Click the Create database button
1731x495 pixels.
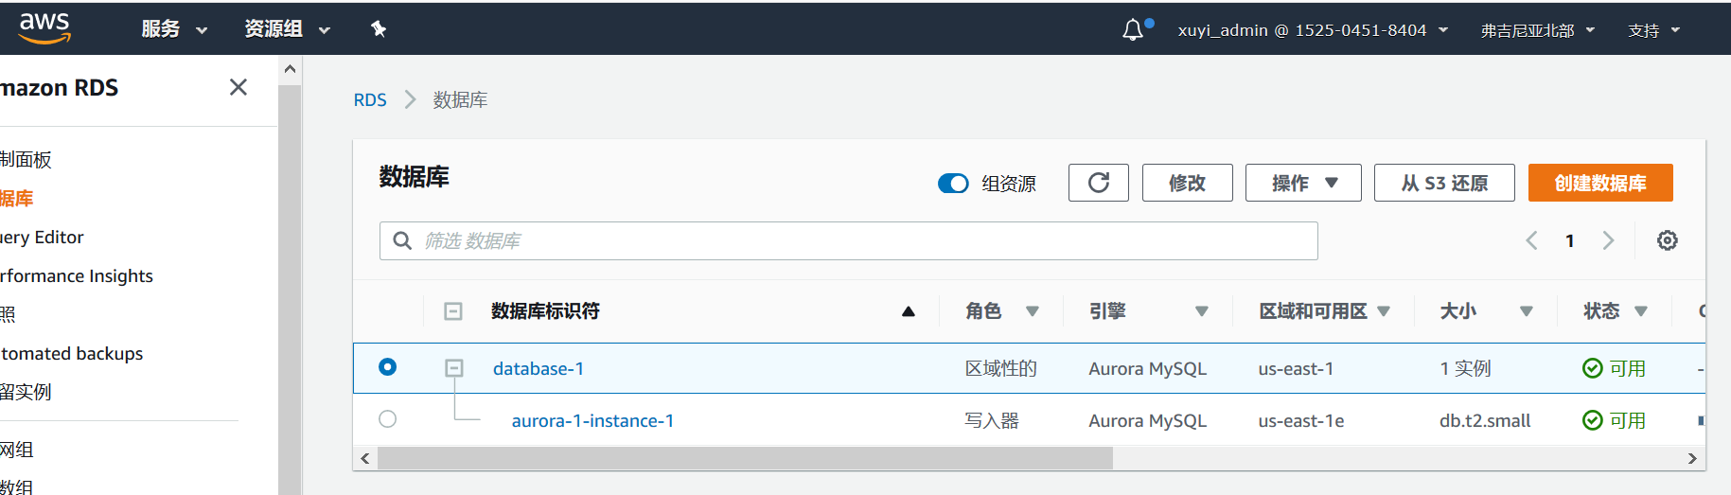point(1600,183)
